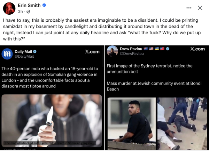Click the Daily Mail logo avatar
This screenshot has height=151, width=209.
point(7,53)
